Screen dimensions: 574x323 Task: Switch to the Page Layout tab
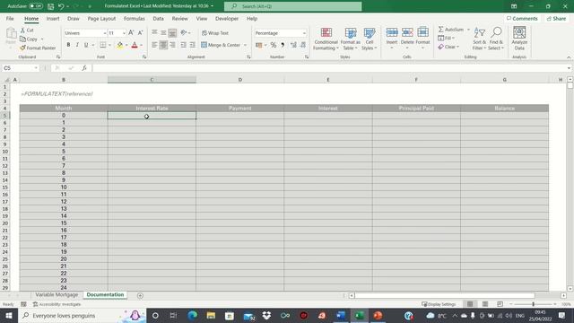click(x=101, y=19)
